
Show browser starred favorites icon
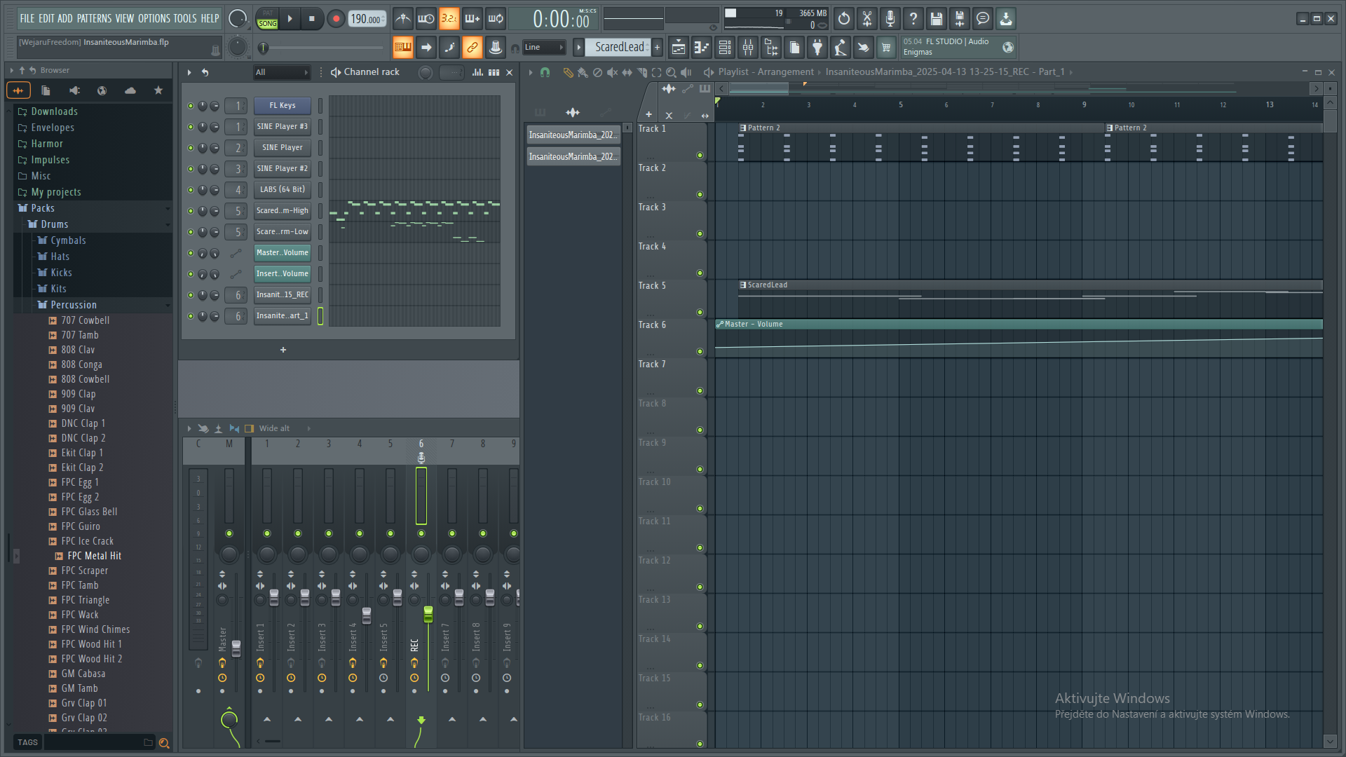pyautogui.click(x=158, y=90)
